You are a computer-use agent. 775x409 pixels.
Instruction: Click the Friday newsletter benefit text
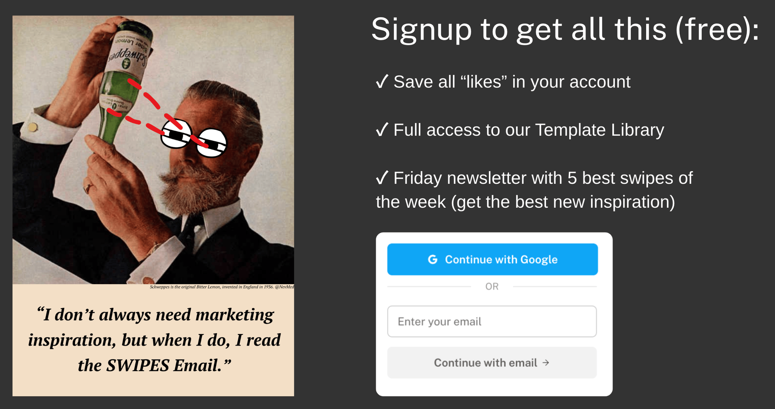(x=534, y=190)
